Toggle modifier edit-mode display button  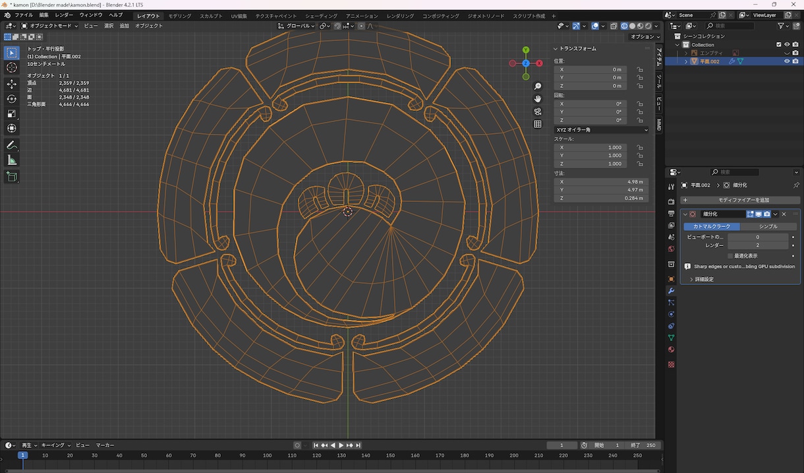coord(750,214)
